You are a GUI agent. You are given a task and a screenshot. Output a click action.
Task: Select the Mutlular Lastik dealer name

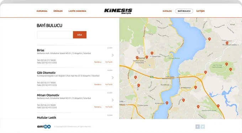(47, 118)
